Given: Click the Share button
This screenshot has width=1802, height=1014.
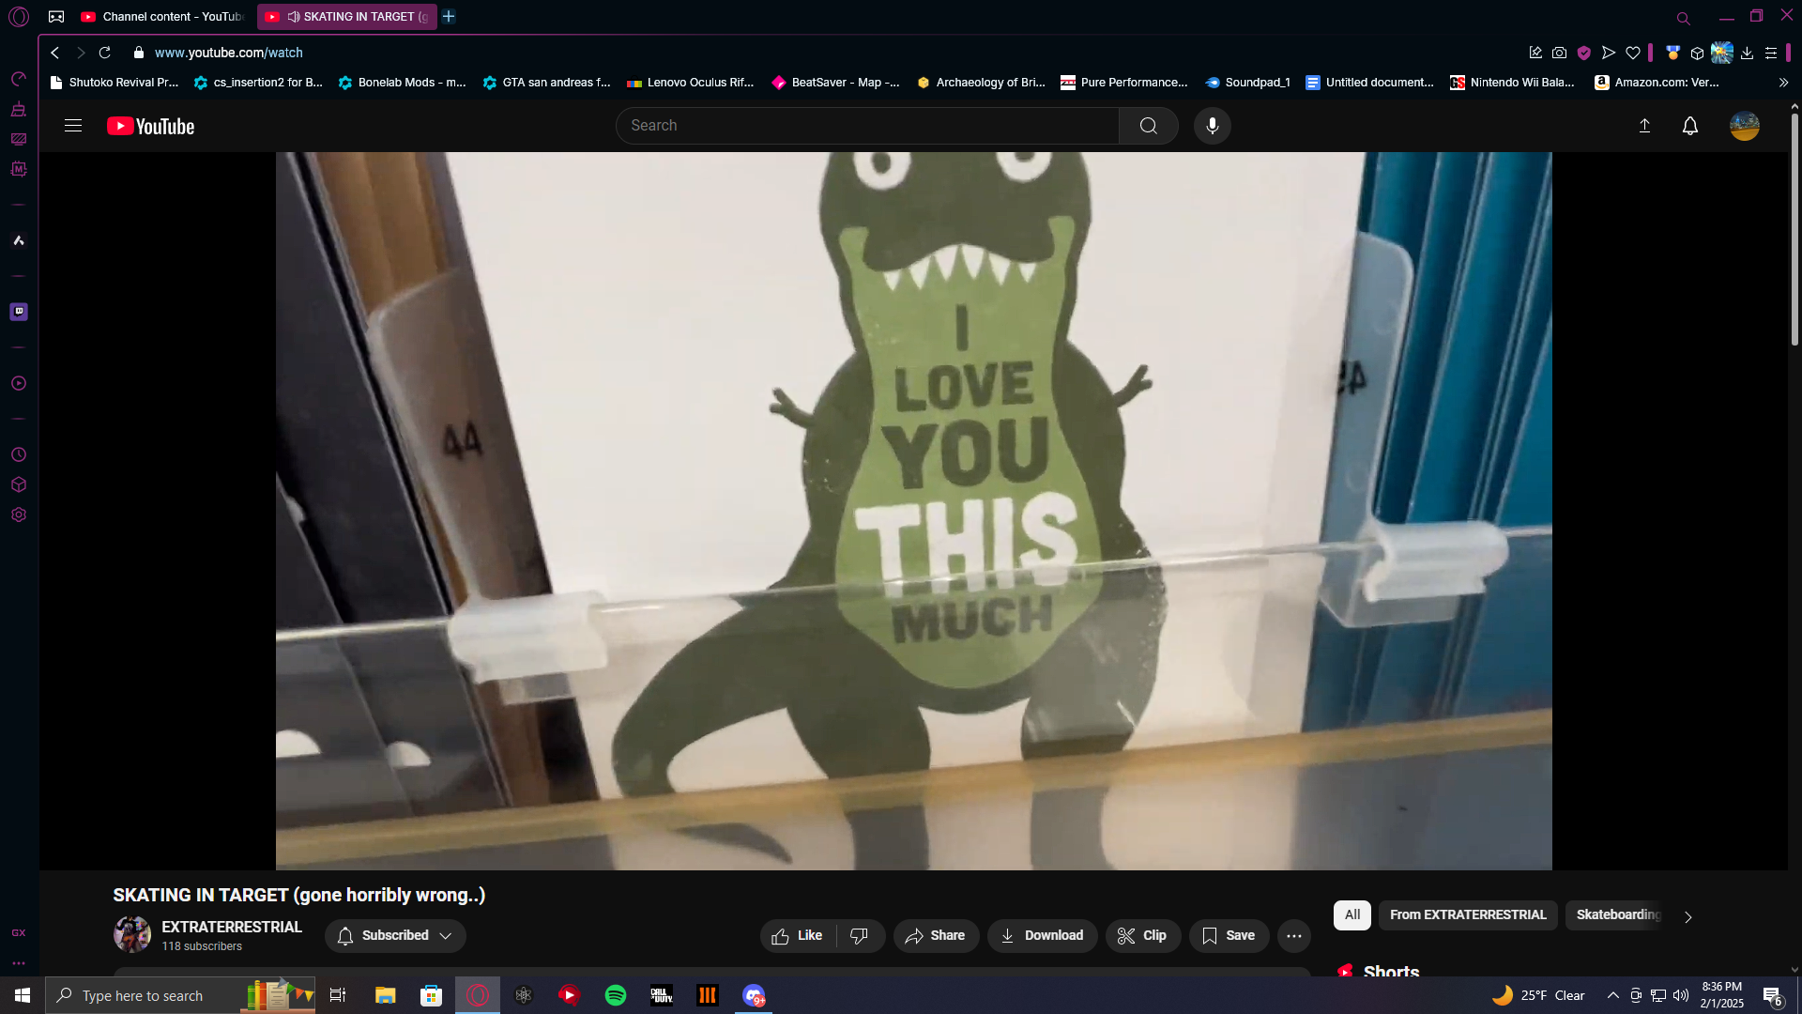Looking at the screenshot, I should point(935,936).
